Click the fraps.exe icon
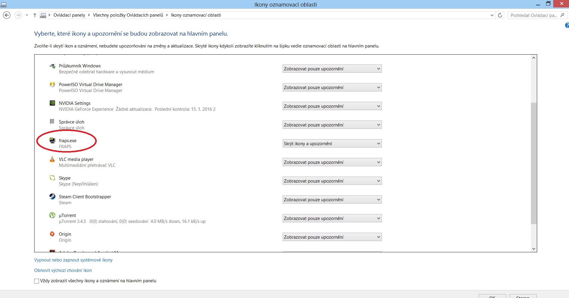 click(x=52, y=140)
